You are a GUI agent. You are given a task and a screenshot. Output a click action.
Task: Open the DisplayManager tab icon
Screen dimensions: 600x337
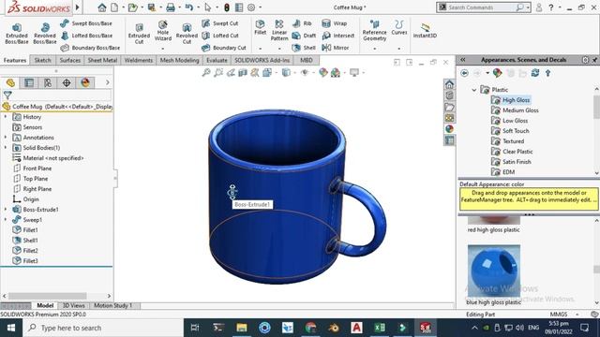click(85, 82)
